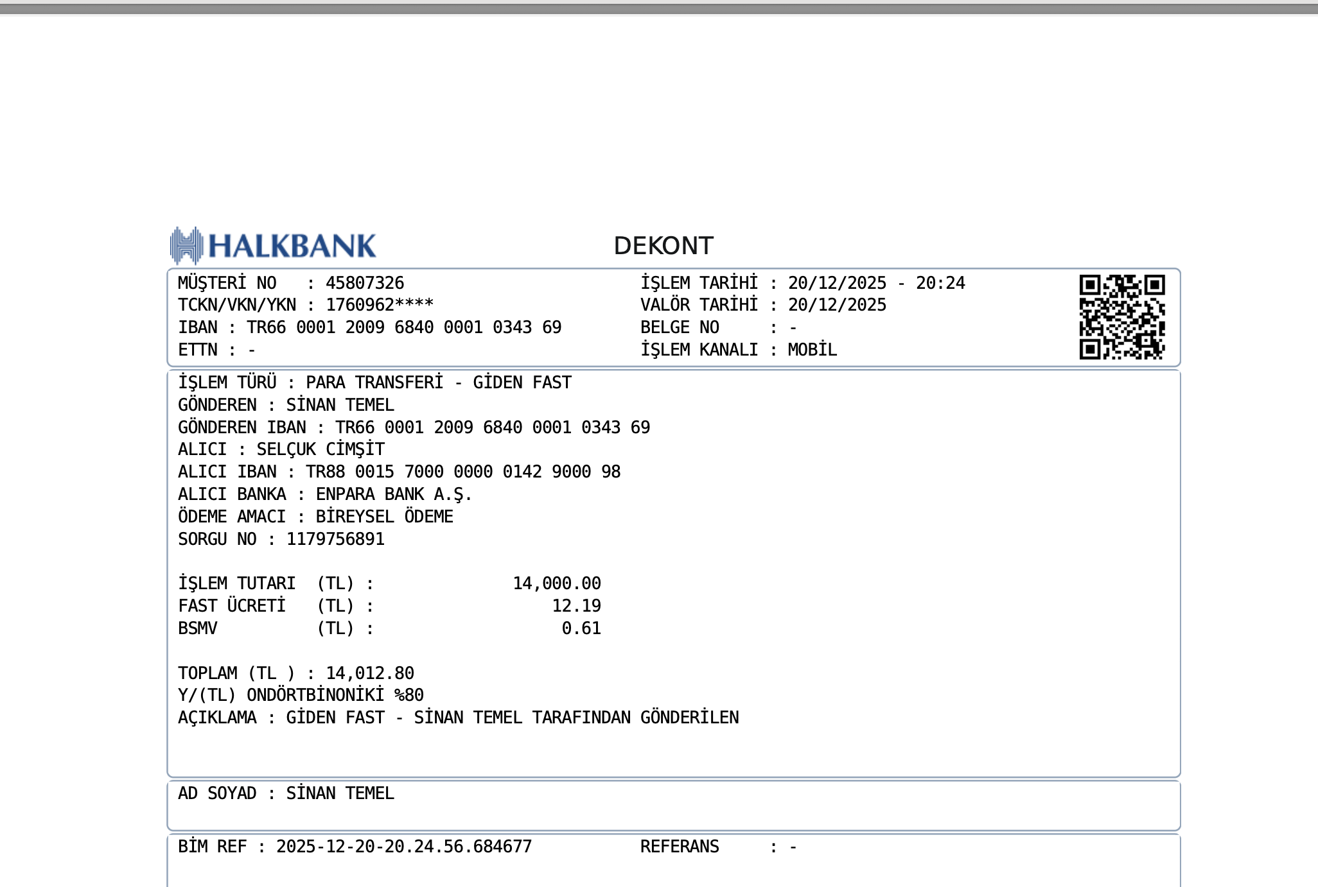Click recipient name SELÇUK CİMŞİT
The image size is (1318, 887).
(x=321, y=449)
